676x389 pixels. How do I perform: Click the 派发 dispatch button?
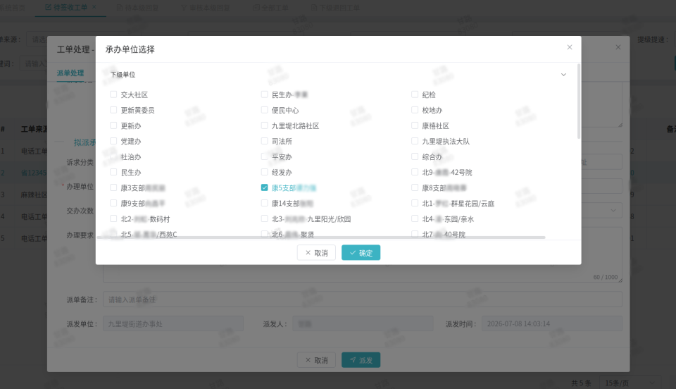[x=361, y=360]
